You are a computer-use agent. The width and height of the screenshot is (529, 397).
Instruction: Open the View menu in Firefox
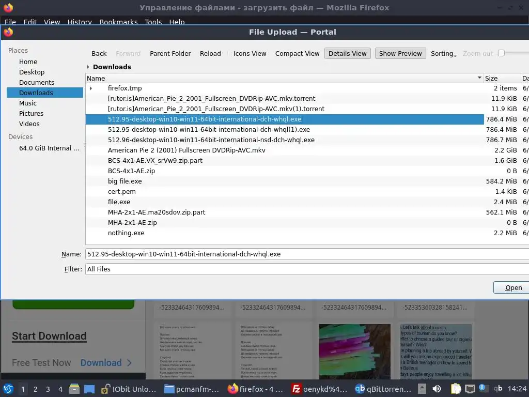pos(52,22)
